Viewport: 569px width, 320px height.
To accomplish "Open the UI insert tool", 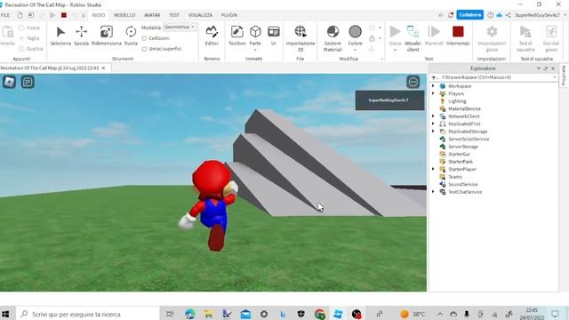I will click(x=273, y=36).
